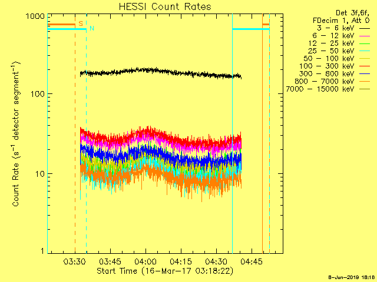Click the '6 - 12 keV' legend label
Viewport: 377px width, 282px height.
[333, 36]
